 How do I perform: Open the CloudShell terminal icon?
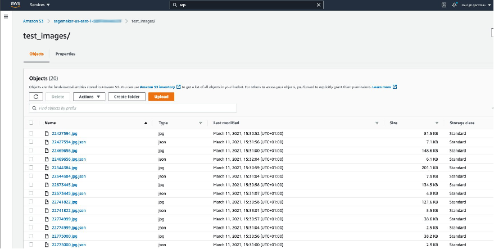(x=444, y=5)
